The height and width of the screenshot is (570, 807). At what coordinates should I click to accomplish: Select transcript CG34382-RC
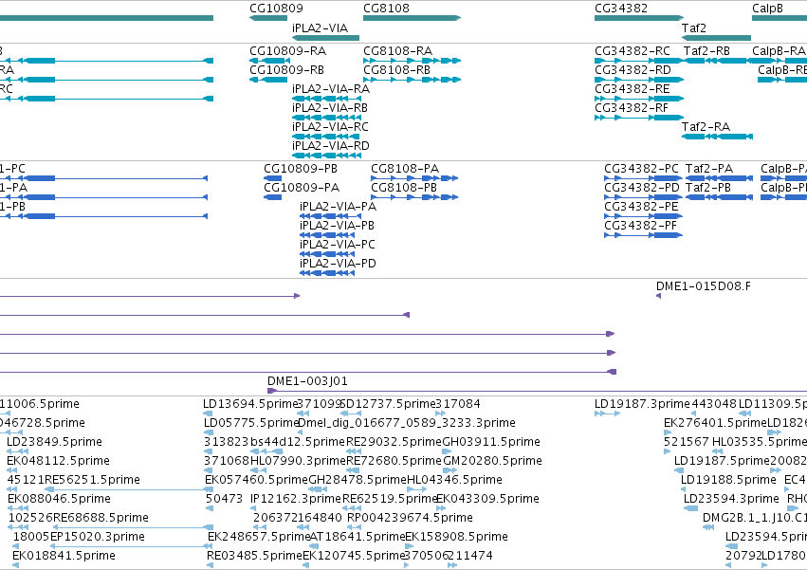633,51
